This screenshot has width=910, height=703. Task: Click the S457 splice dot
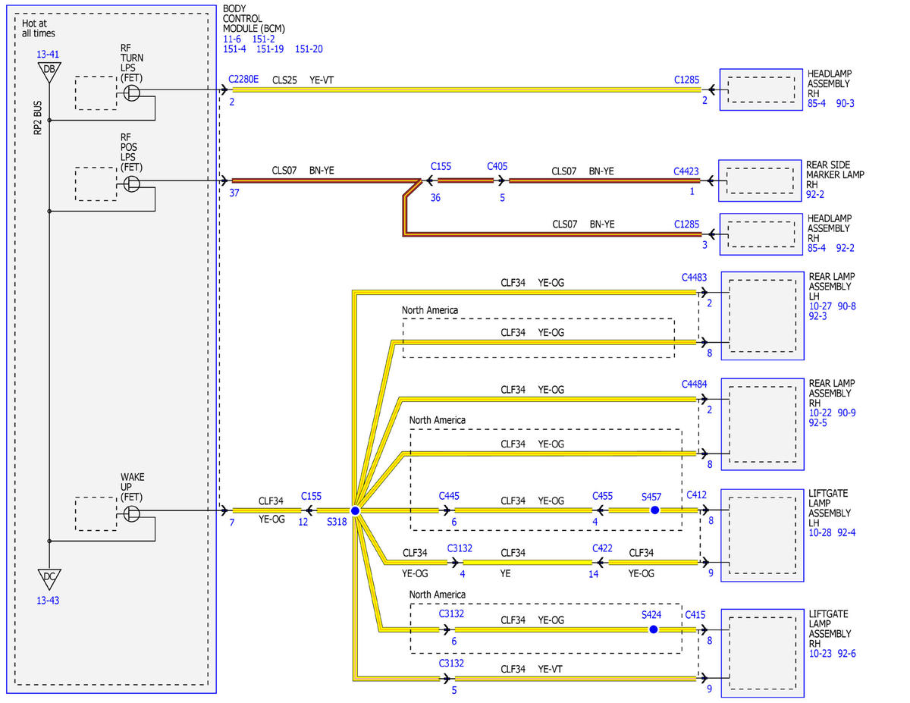[654, 511]
